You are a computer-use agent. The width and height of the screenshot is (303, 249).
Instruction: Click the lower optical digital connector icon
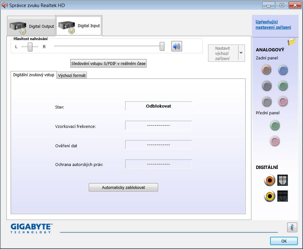283,196
